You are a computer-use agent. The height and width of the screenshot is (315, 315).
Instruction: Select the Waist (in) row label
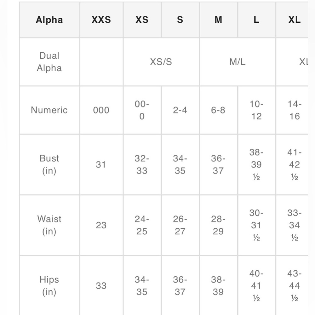click(x=49, y=225)
